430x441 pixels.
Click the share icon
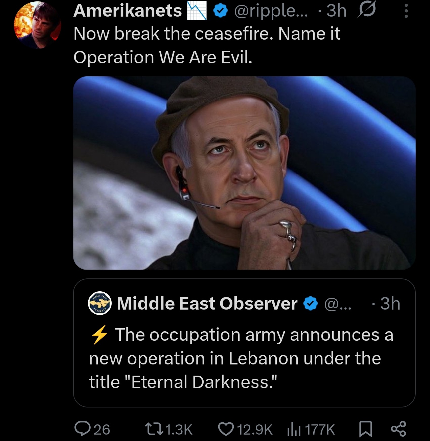pos(398,429)
